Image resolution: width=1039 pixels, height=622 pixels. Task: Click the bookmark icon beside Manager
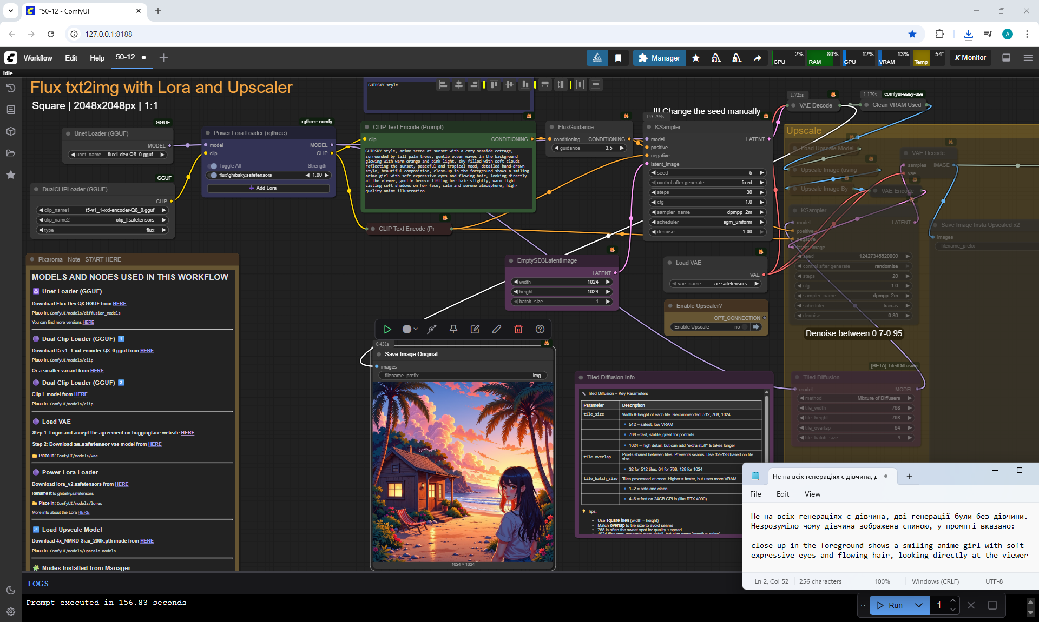tap(618, 58)
